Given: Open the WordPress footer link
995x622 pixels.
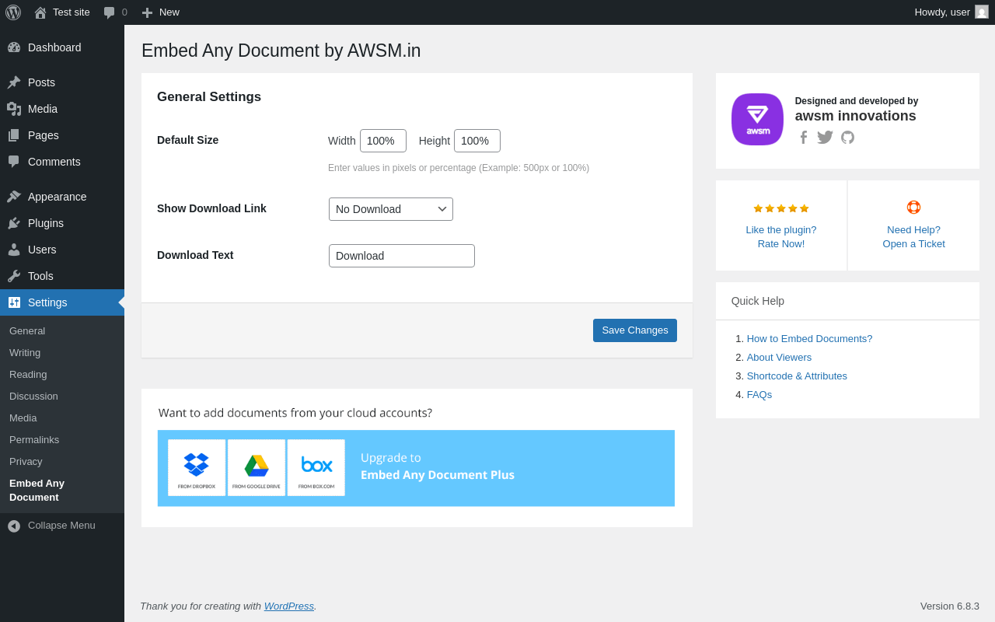Looking at the screenshot, I should (x=289, y=606).
